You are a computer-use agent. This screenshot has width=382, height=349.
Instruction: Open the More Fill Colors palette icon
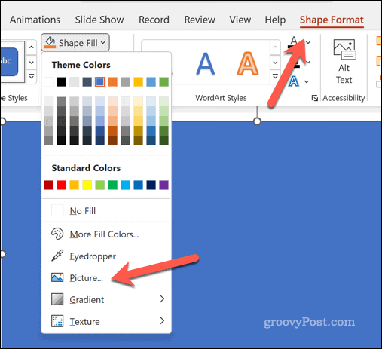tap(57, 234)
